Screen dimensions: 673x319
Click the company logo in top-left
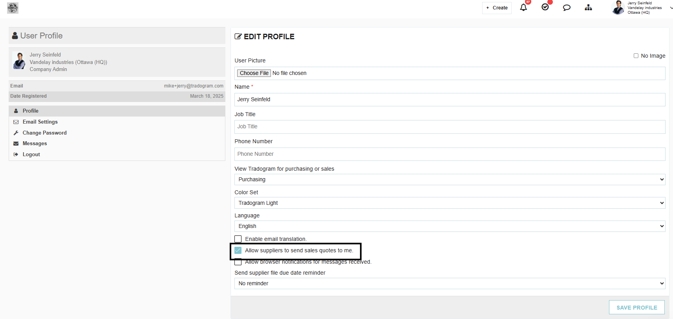13,8
